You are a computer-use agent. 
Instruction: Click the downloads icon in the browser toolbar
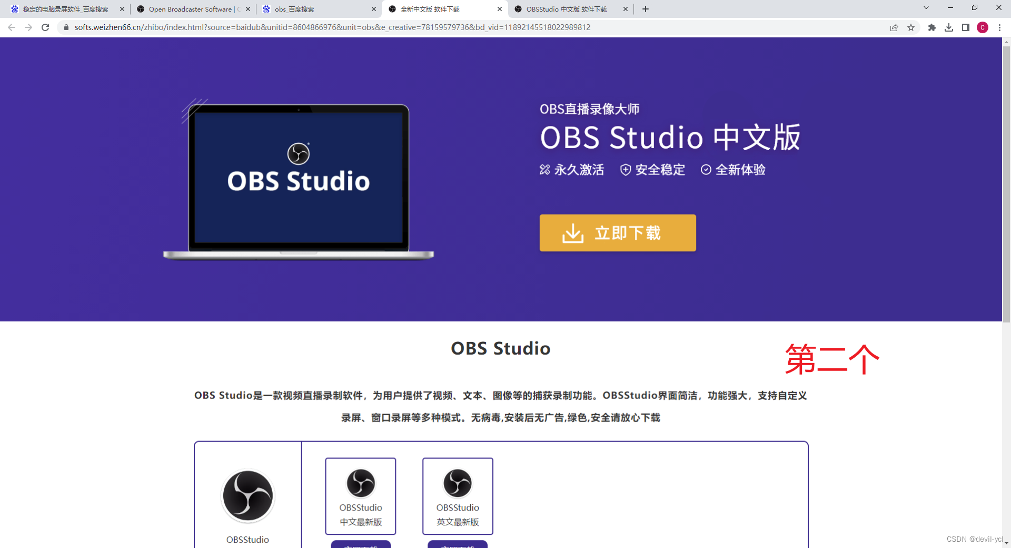point(949,27)
